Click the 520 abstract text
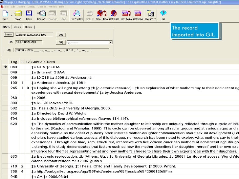 pyautogui.click(x=135, y=137)
